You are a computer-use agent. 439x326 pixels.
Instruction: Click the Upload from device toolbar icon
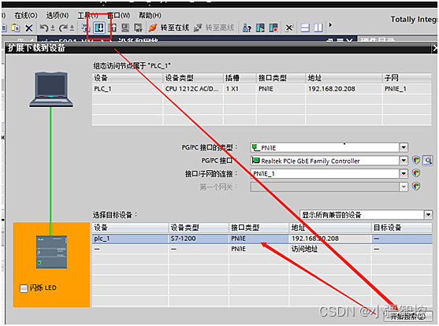[113, 28]
